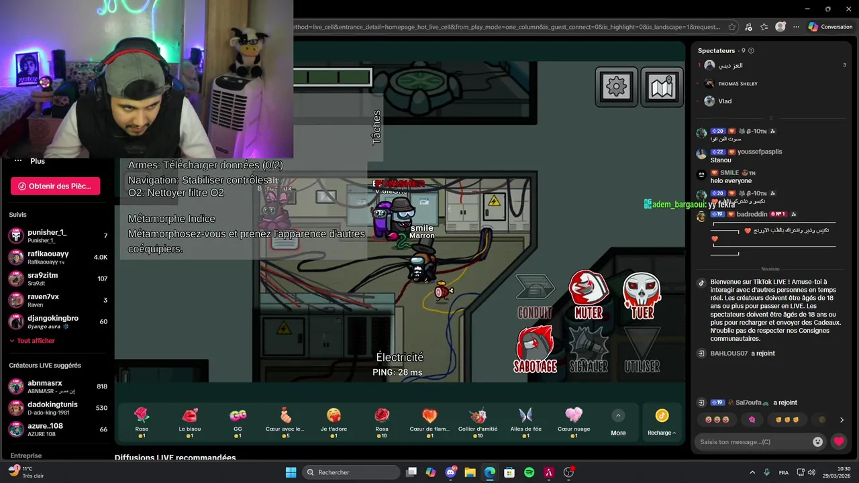
Task: Open punisher_1_ live channel
Action: point(58,235)
